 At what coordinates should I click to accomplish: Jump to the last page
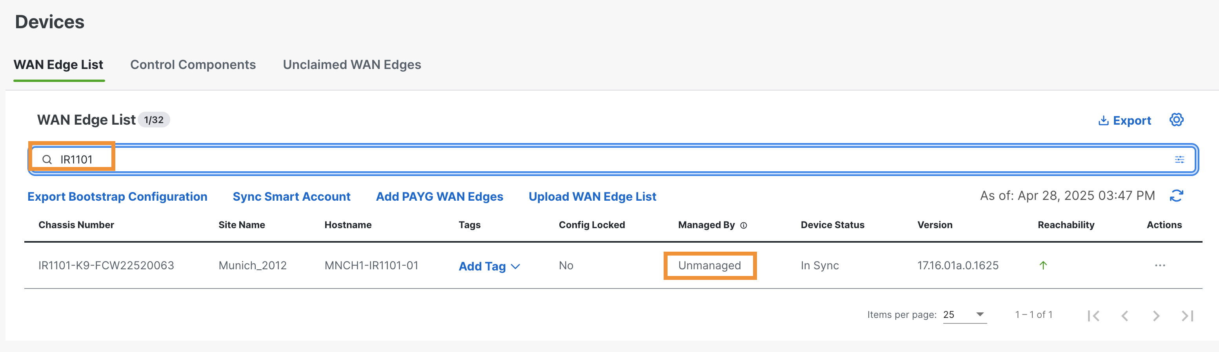(1187, 316)
